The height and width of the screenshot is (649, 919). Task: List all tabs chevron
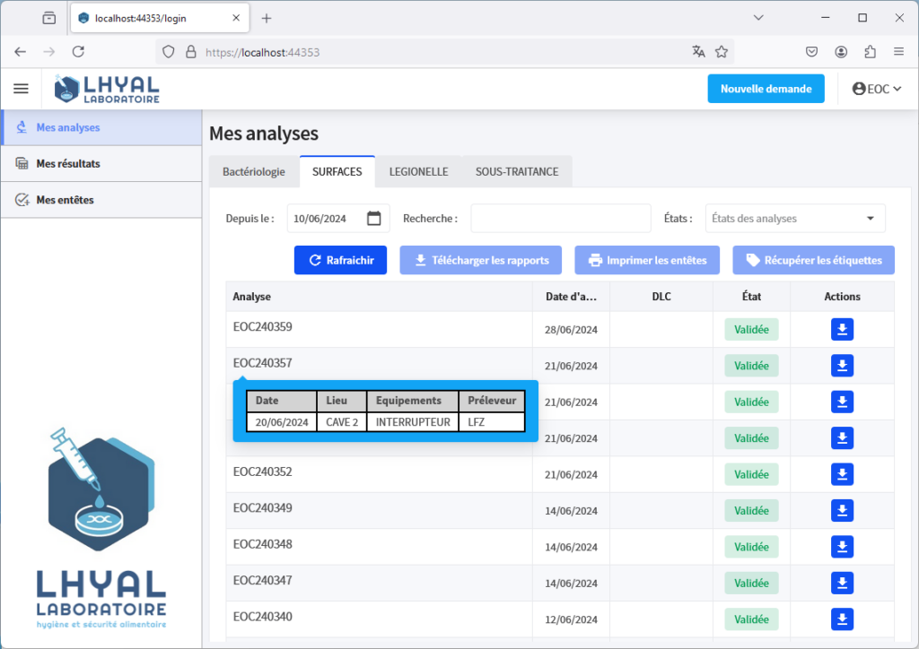pos(757,18)
